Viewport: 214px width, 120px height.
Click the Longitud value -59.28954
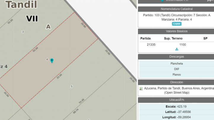[184, 117]
